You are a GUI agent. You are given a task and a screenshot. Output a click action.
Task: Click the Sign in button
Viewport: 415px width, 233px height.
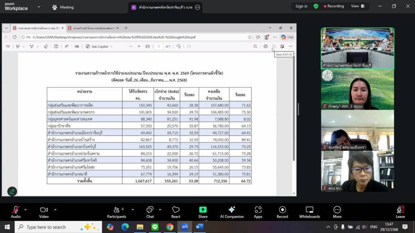(301, 6)
